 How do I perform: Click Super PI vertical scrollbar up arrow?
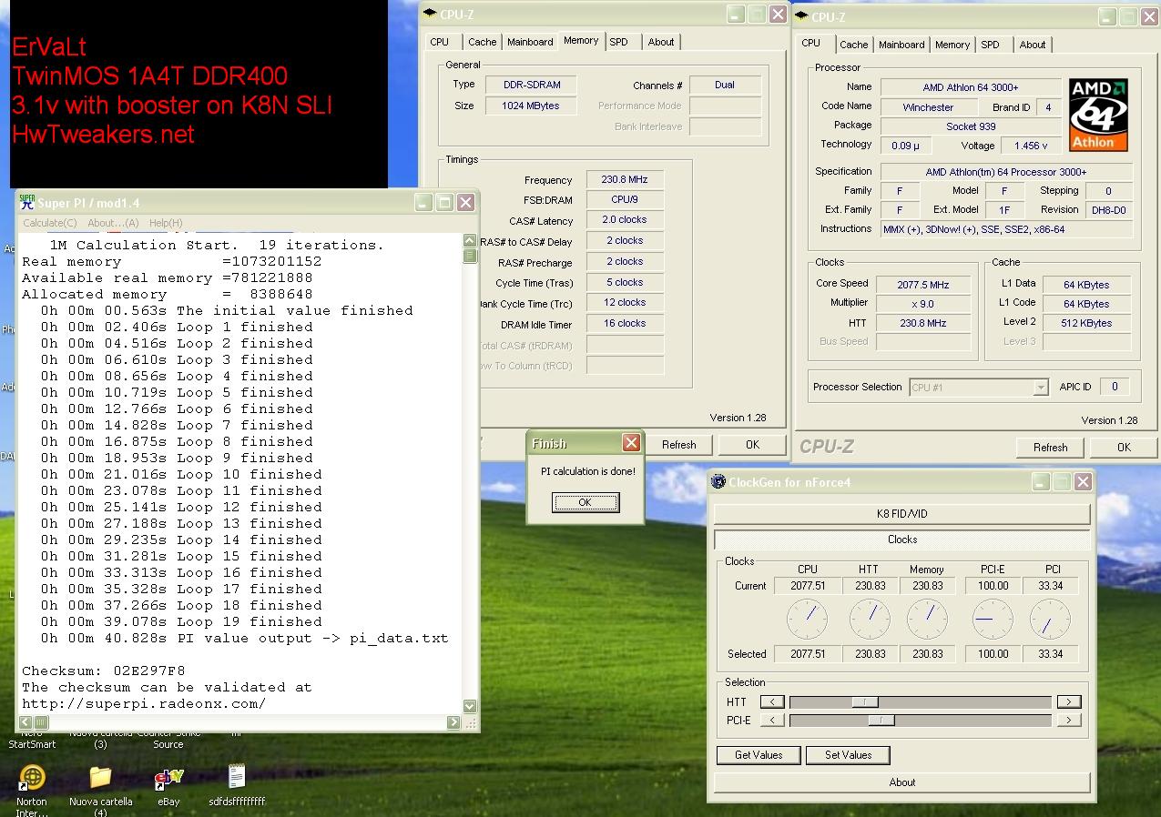click(x=470, y=241)
